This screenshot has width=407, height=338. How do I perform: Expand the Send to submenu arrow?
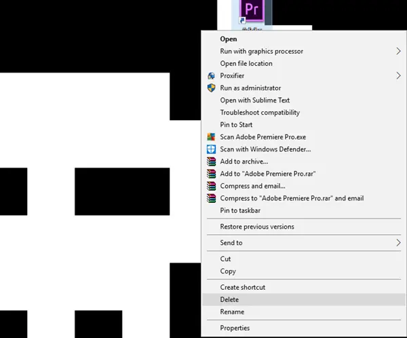398,243
